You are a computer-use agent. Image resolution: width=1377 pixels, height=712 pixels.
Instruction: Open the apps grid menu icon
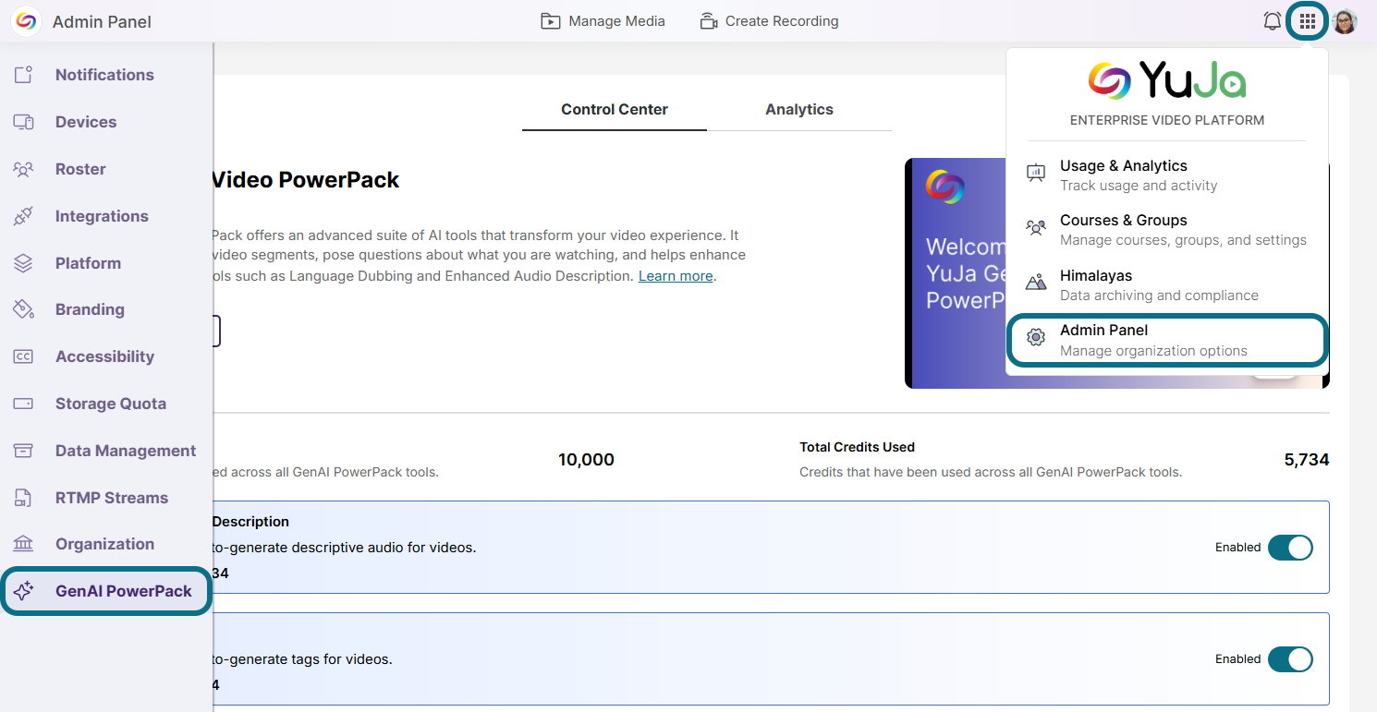1308,21
